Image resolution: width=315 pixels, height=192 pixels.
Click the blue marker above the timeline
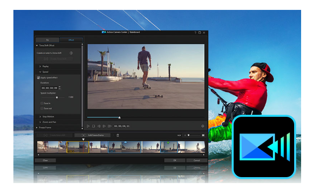pyautogui.click(x=126, y=142)
